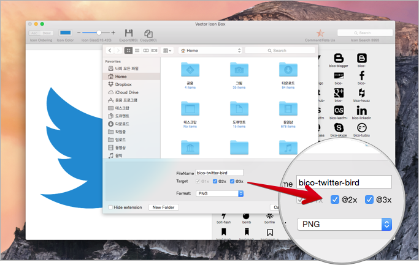Viewport: 419px width, 265px height.
Task: Click the Copy icon in the toolbar
Action: (148, 33)
